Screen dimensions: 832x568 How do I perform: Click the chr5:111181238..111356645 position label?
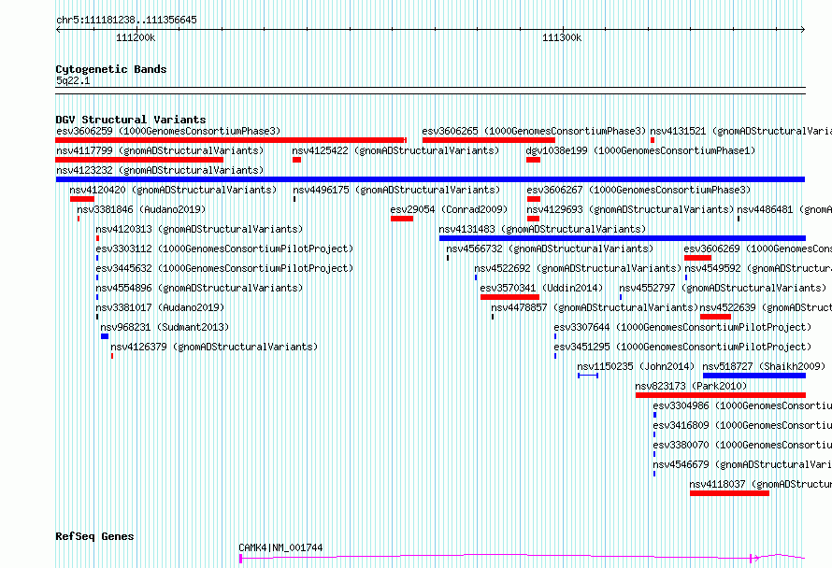(126, 21)
